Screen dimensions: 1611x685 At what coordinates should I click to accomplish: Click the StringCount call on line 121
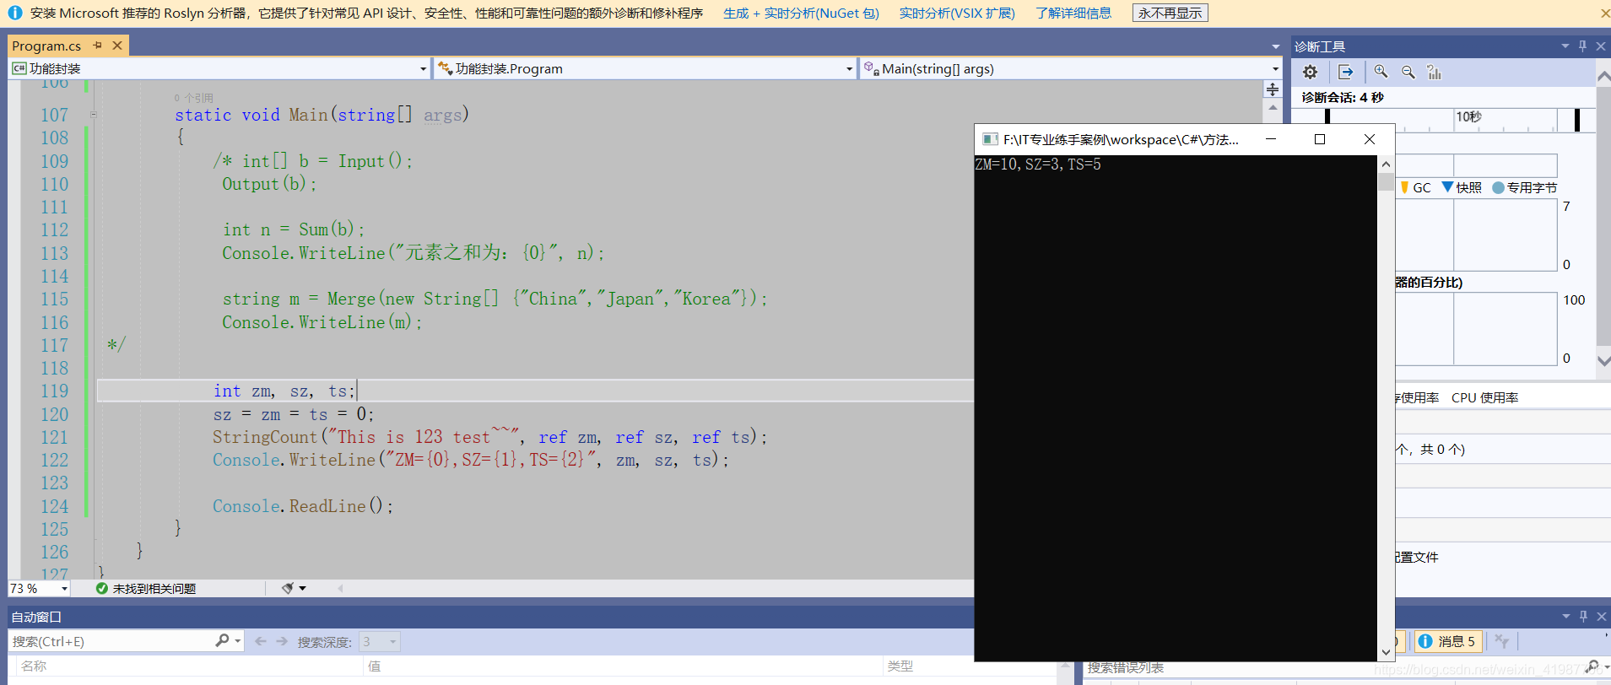coord(264,437)
